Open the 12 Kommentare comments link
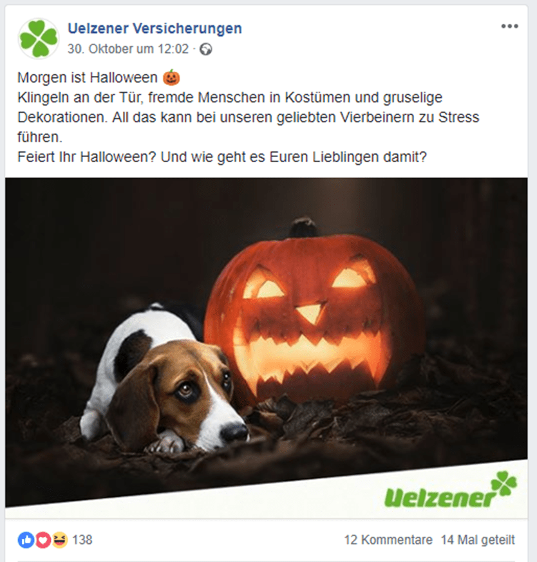The width and height of the screenshot is (537, 562). pos(388,539)
